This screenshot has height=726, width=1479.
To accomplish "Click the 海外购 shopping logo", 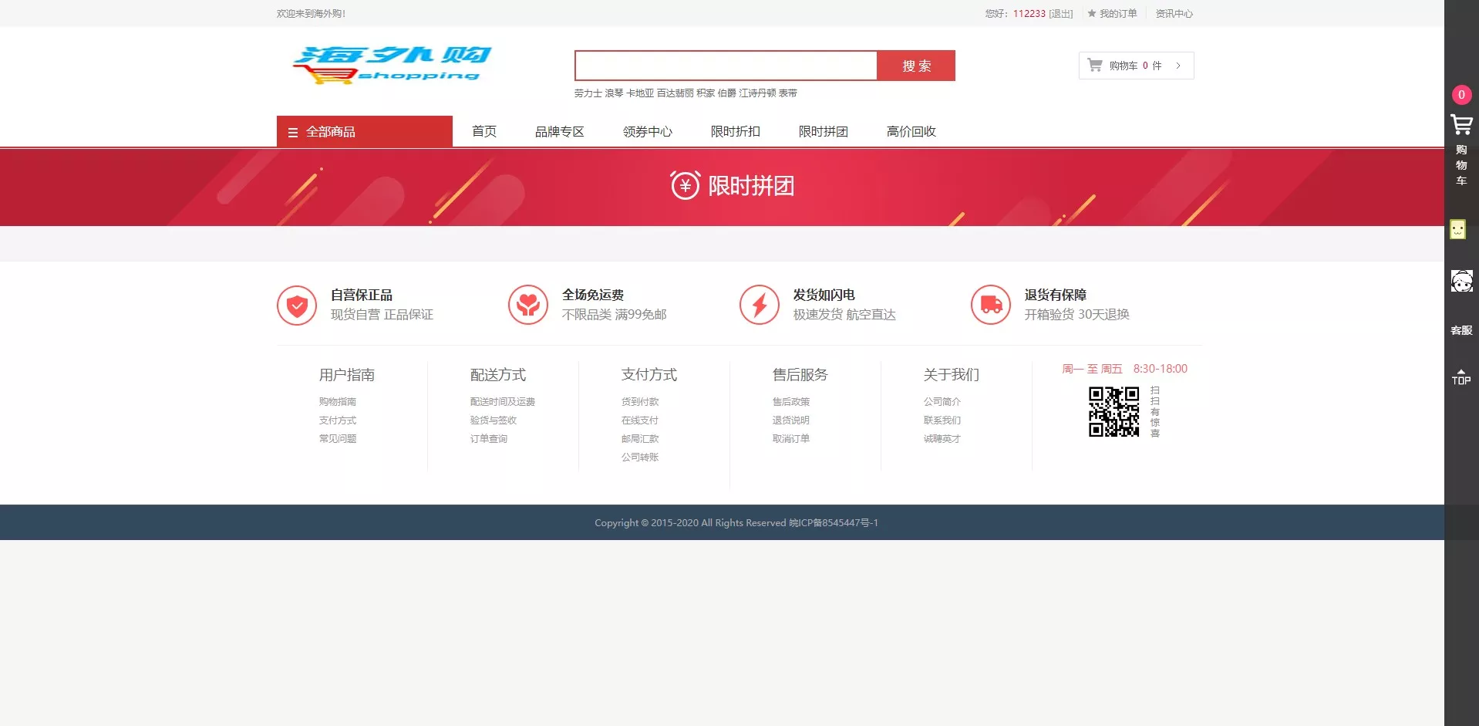I will [x=392, y=65].
